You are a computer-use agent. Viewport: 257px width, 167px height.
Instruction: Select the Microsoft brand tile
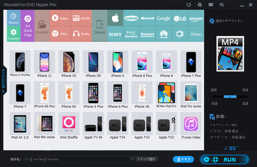[148, 18]
